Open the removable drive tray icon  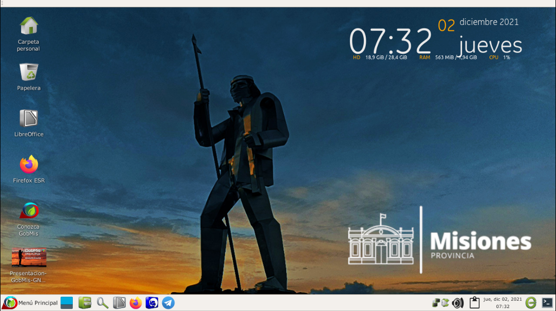tap(445, 303)
